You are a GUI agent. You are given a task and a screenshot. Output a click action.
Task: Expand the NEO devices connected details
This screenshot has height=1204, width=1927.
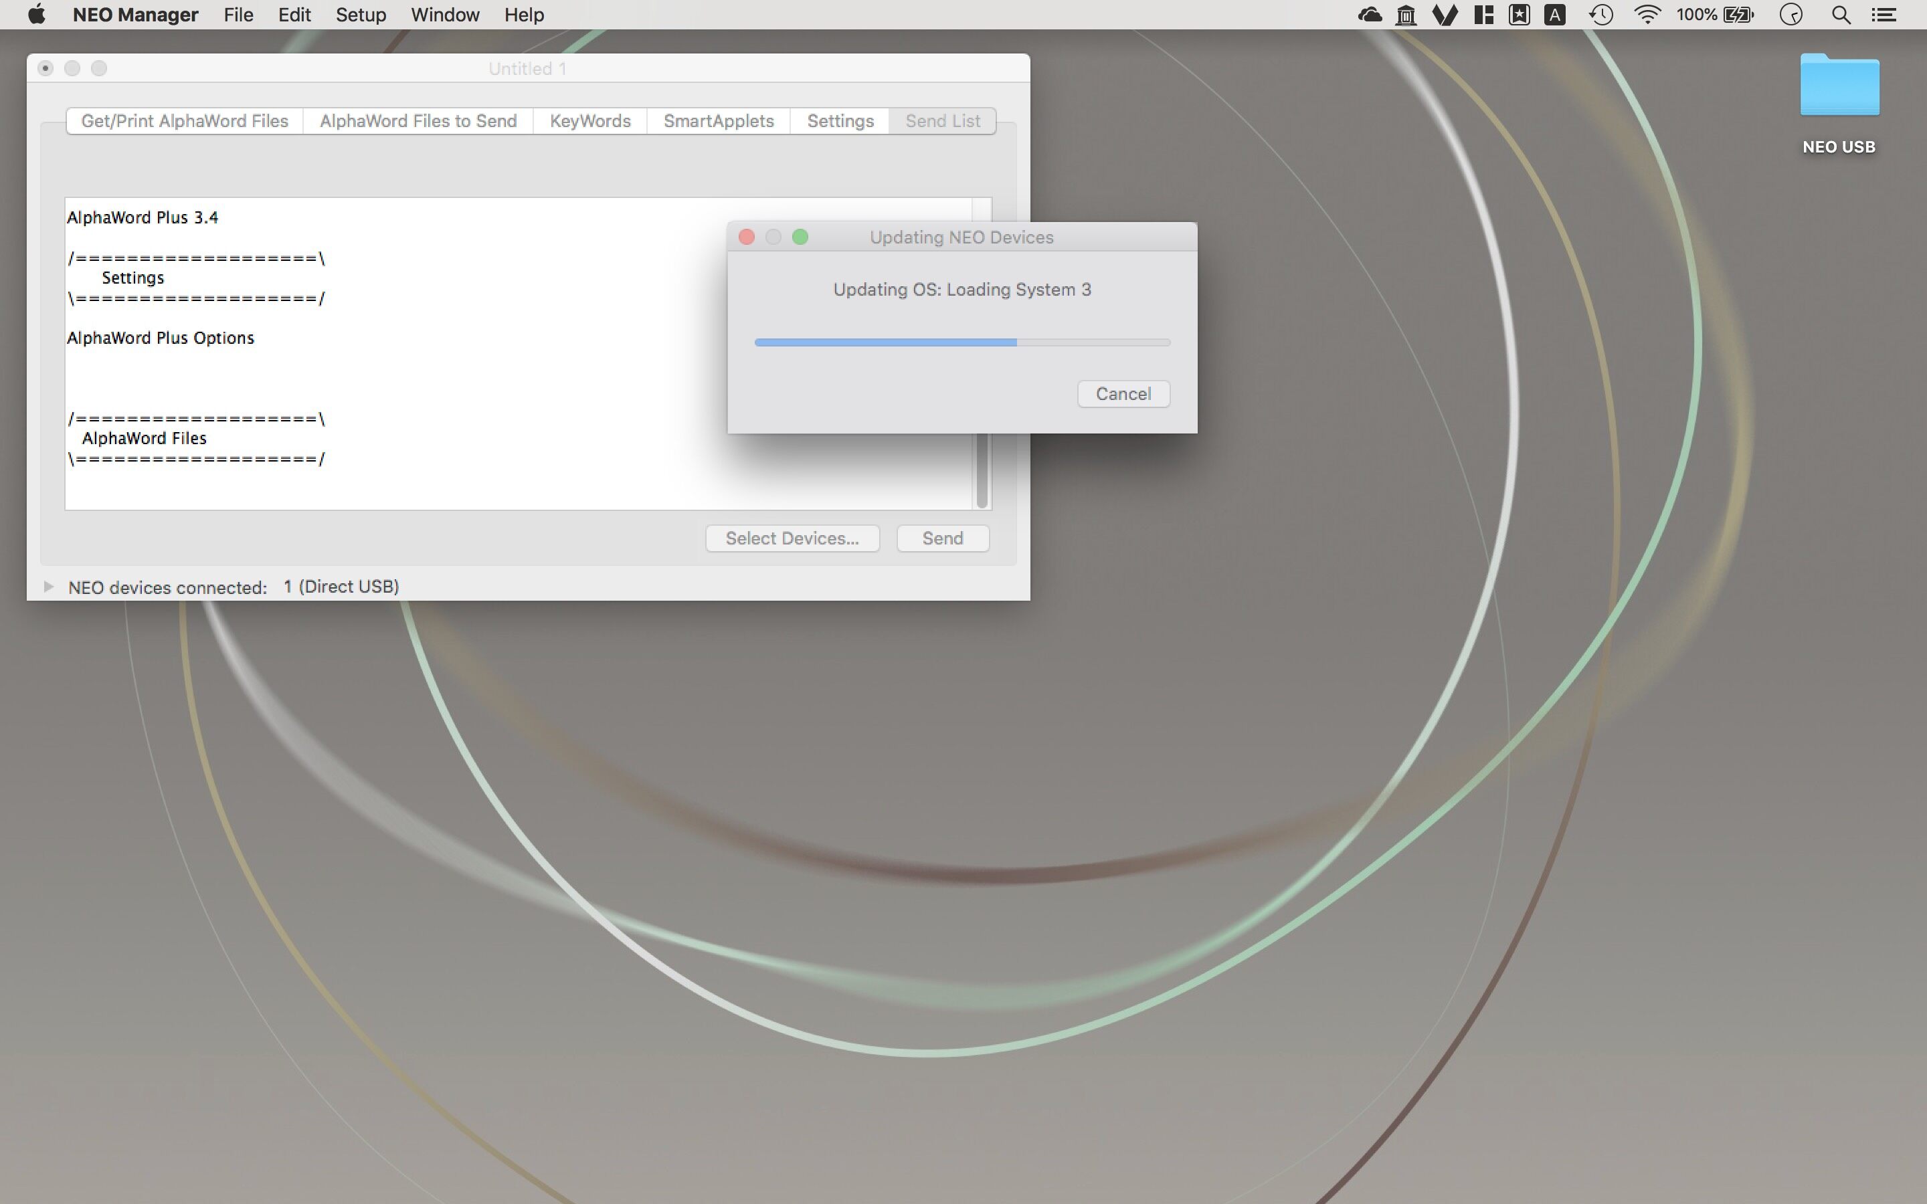[x=49, y=587]
